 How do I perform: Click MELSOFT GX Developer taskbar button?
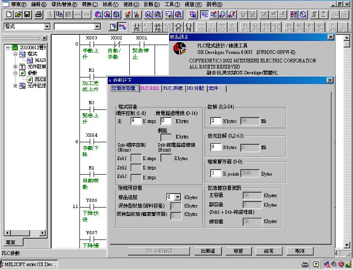pyautogui.click(x=29, y=265)
